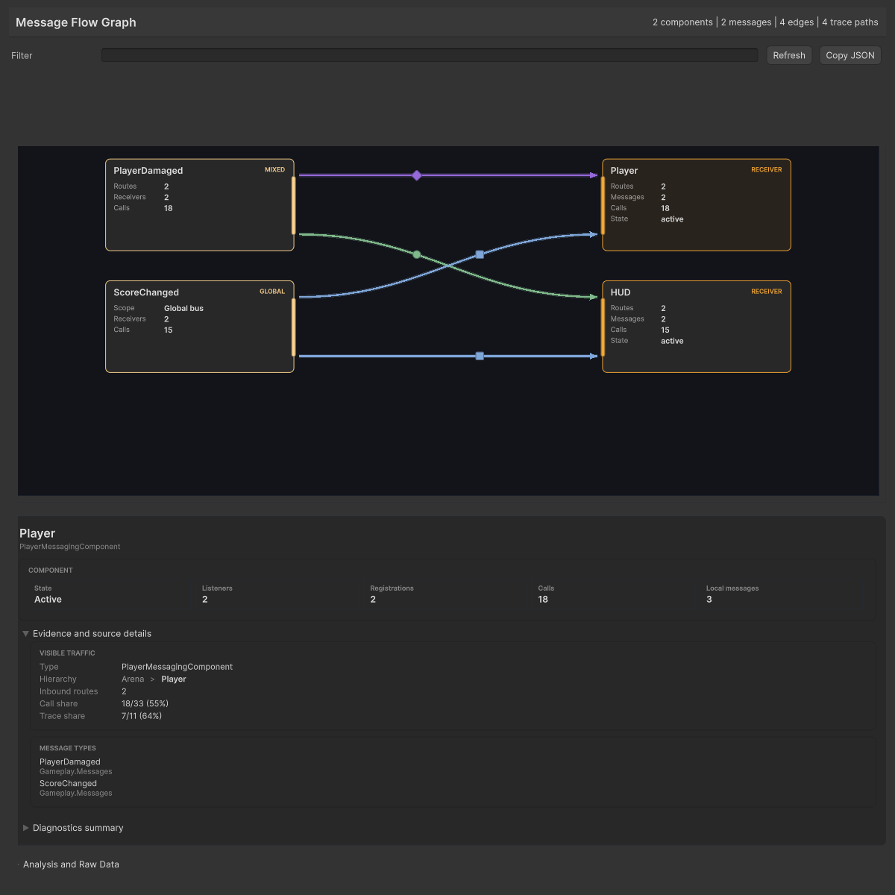Select the HUD receiver node
The height and width of the screenshot is (895, 895).
(697, 327)
